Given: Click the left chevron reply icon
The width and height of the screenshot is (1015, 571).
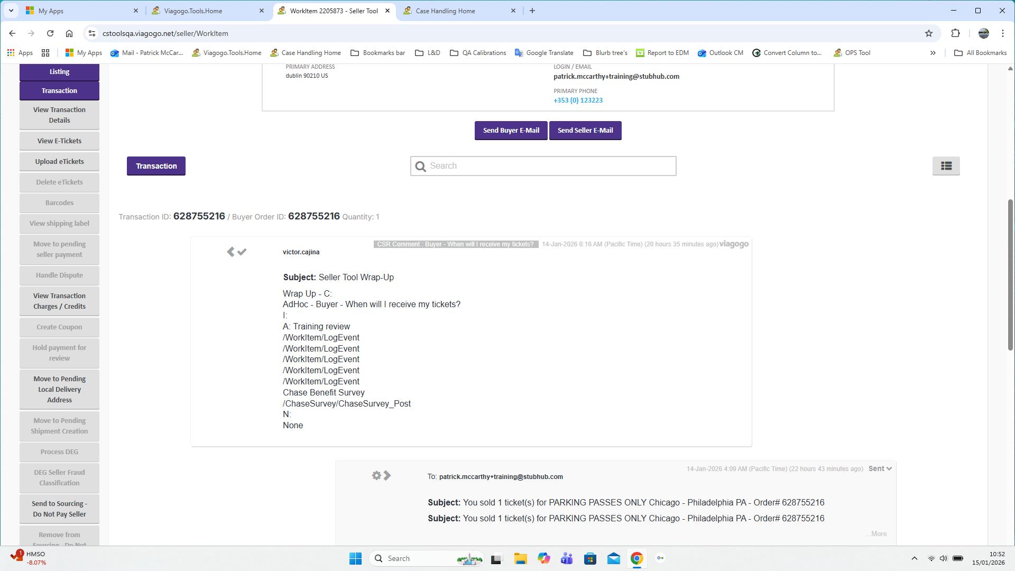Looking at the screenshot, I should (x=230, y=252).
